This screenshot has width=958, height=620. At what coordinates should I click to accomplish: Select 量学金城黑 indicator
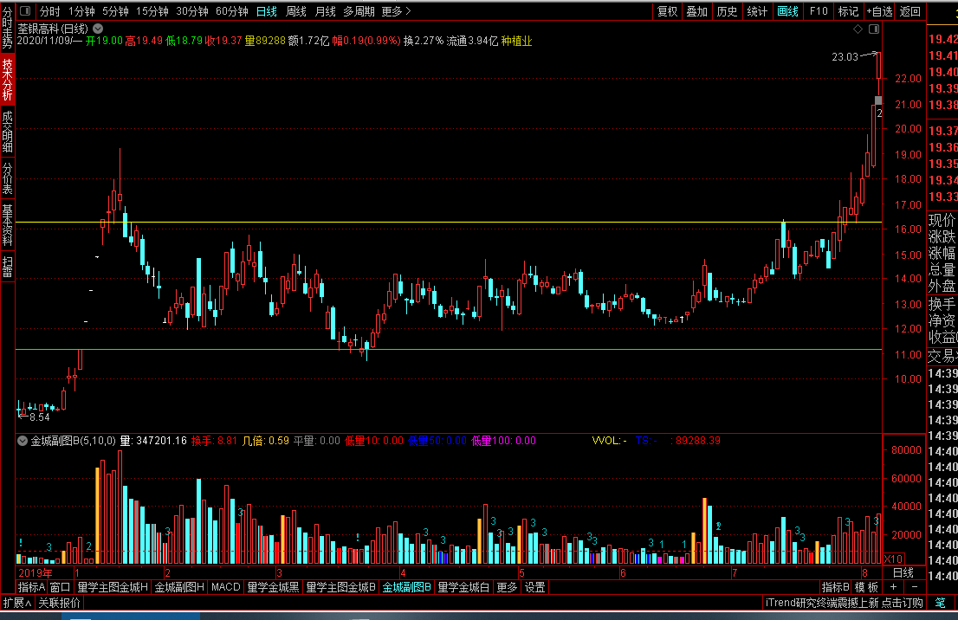pos(273,588)
